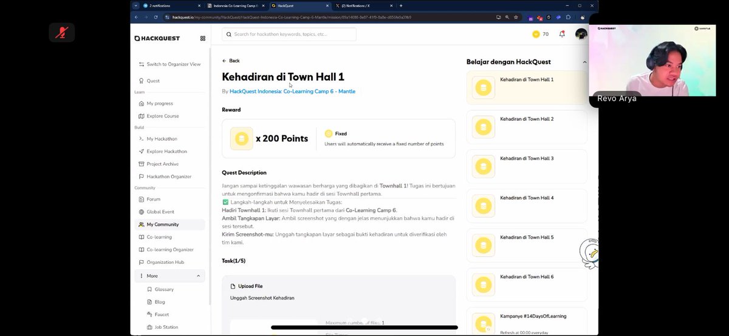Click the Unggah Screenshot Kehadiran text
Screen dimensions: 729x336
(x=262, y=298)
